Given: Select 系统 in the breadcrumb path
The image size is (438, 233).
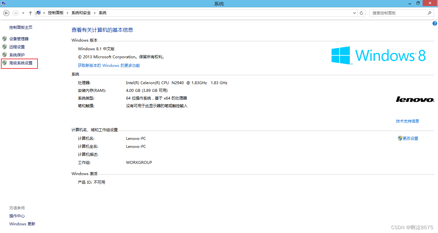Looking at the screenshot, I should (x=103, y=13).
